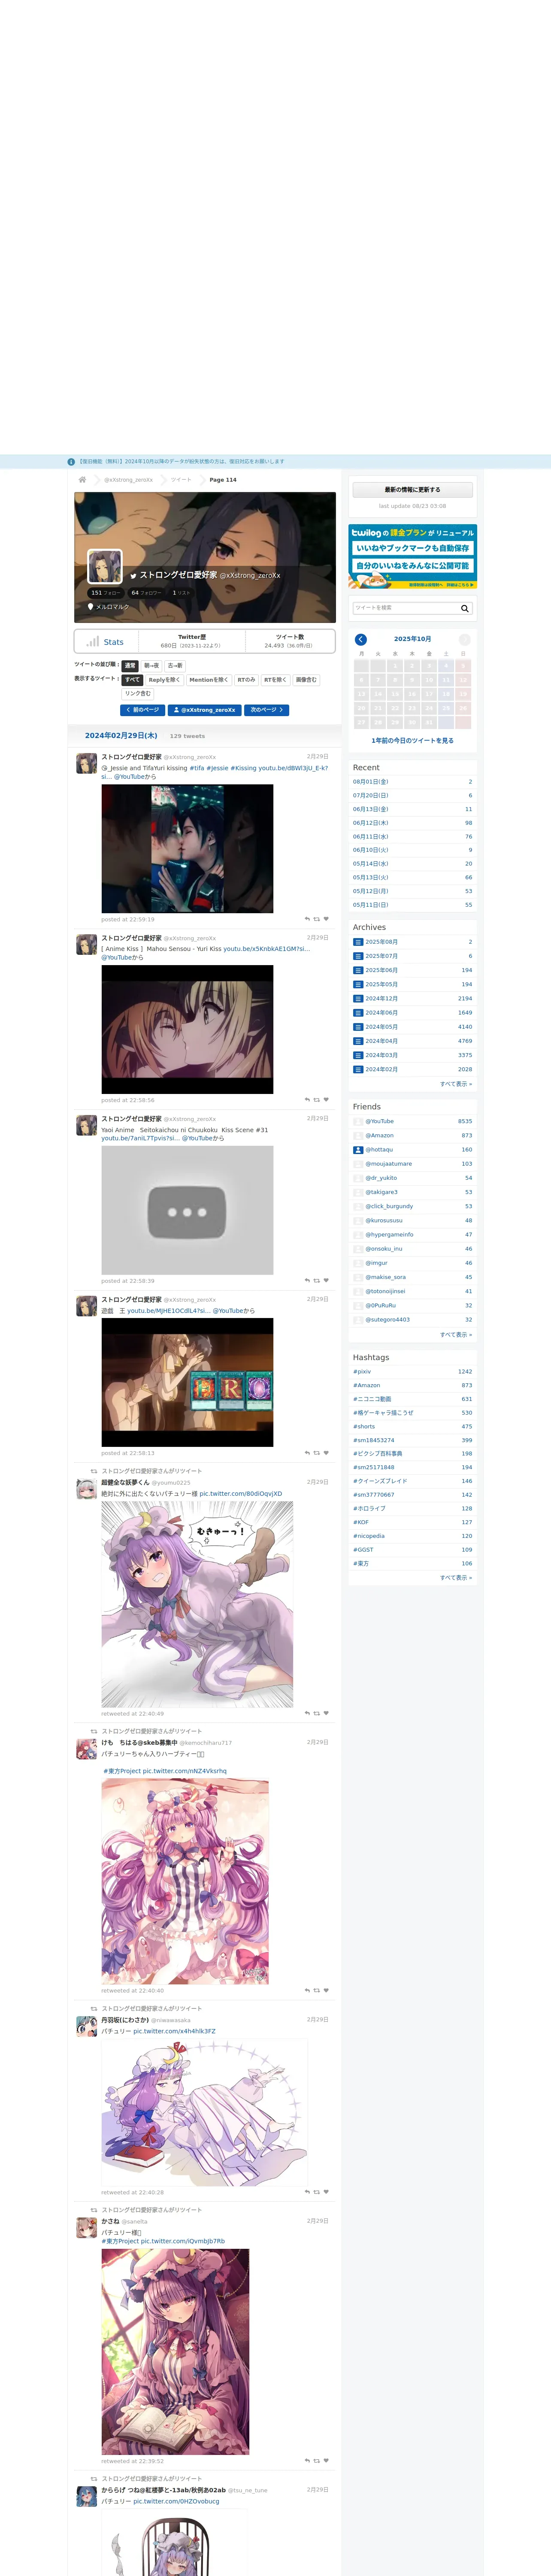Open the むきゅーっ! Patchouli image
The image size is (551, 2576).
[197, 1604]
